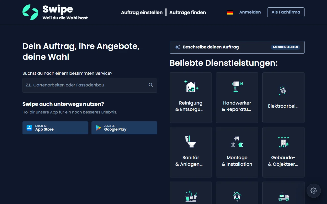Open Aufträge finden in the navigation
This screenshot has width=327, height=204.
point(188,12)
